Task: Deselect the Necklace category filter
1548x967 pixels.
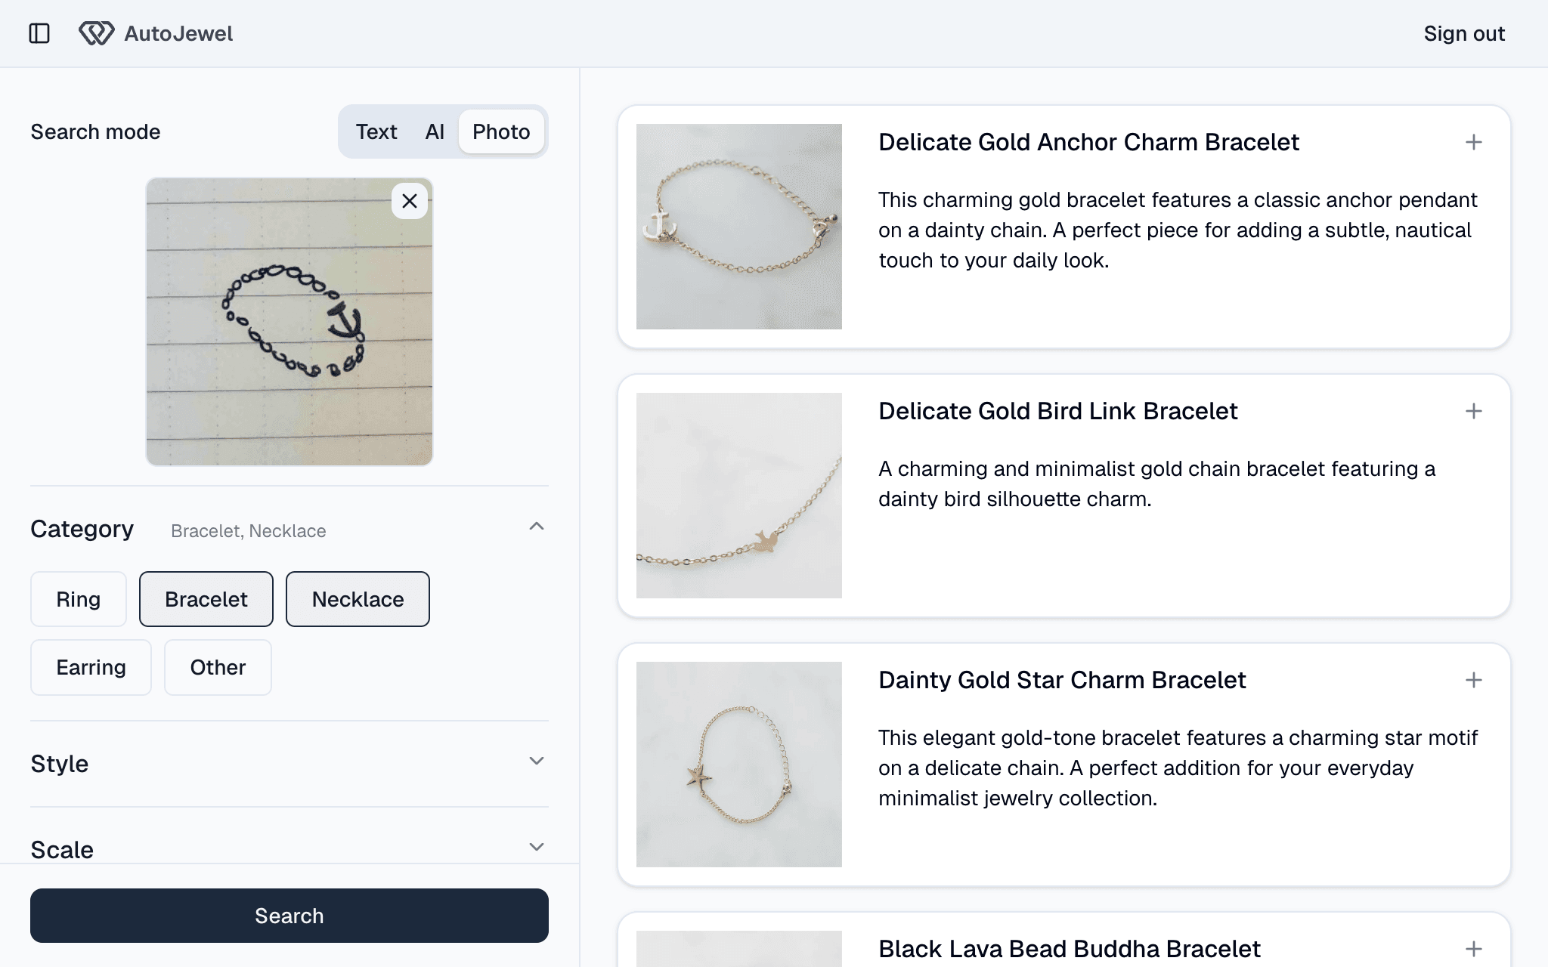Action: pyautogui.click(x=358, y=599)
